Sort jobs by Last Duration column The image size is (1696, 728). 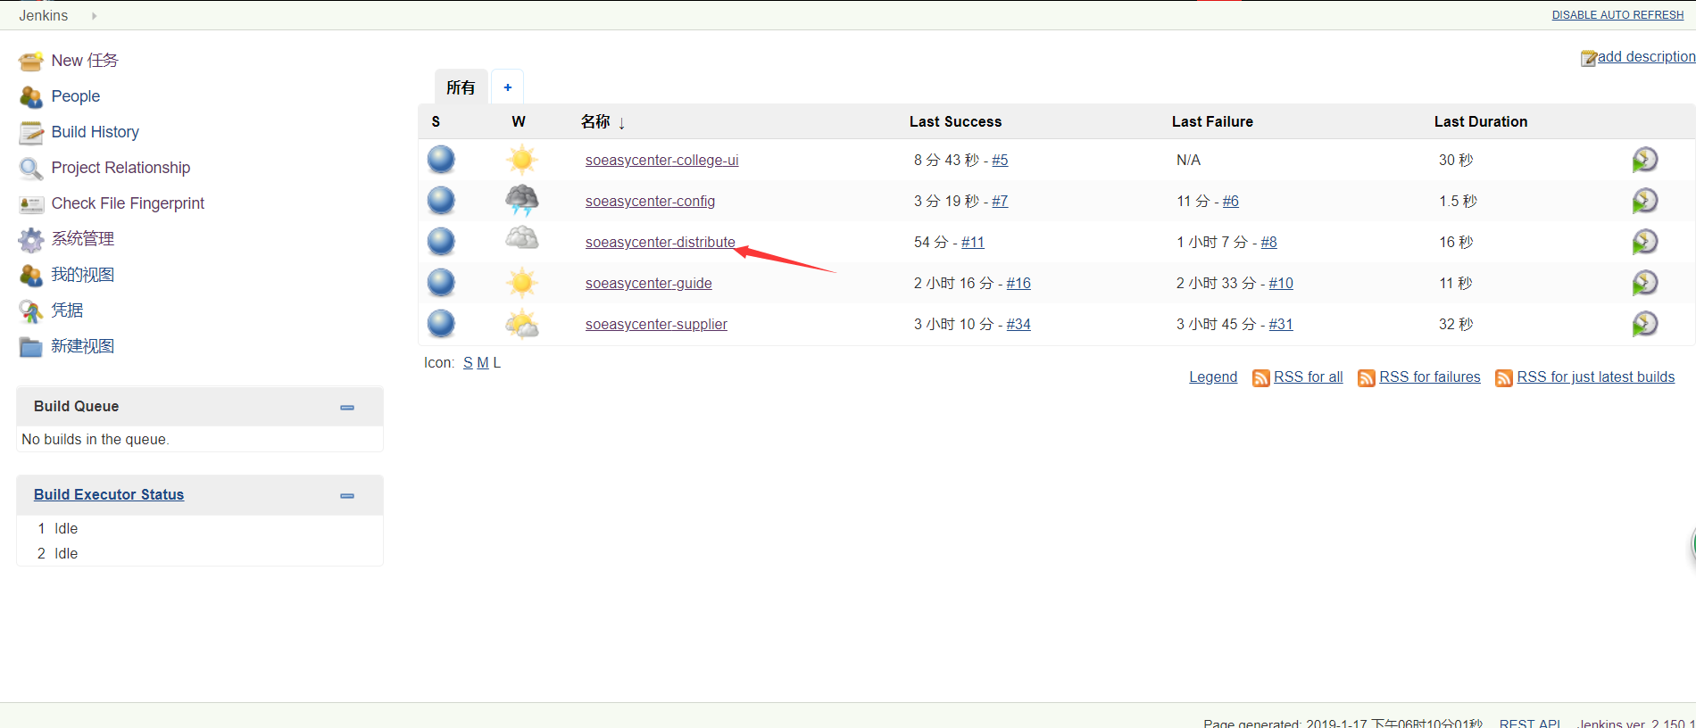1481,121
